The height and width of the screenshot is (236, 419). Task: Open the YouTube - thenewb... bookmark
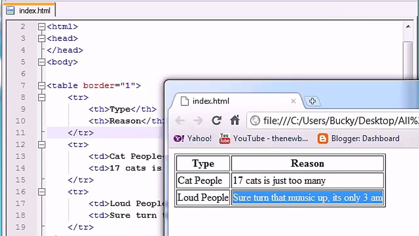[x=264, y=138]
